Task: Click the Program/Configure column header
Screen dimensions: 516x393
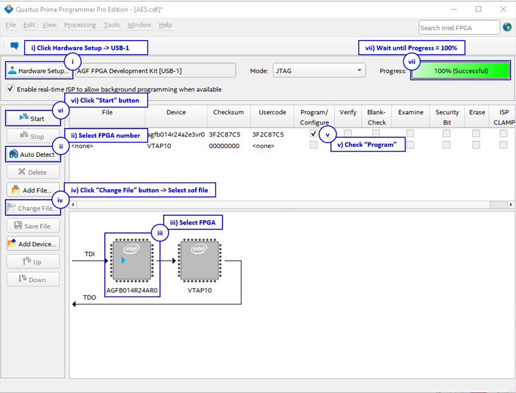Action: (x=314, y=117)
